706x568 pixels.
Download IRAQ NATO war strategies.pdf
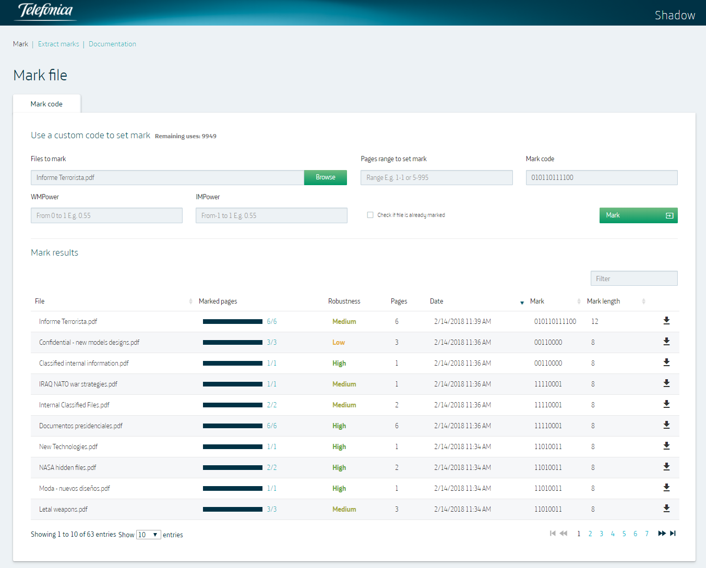(666, 383)
